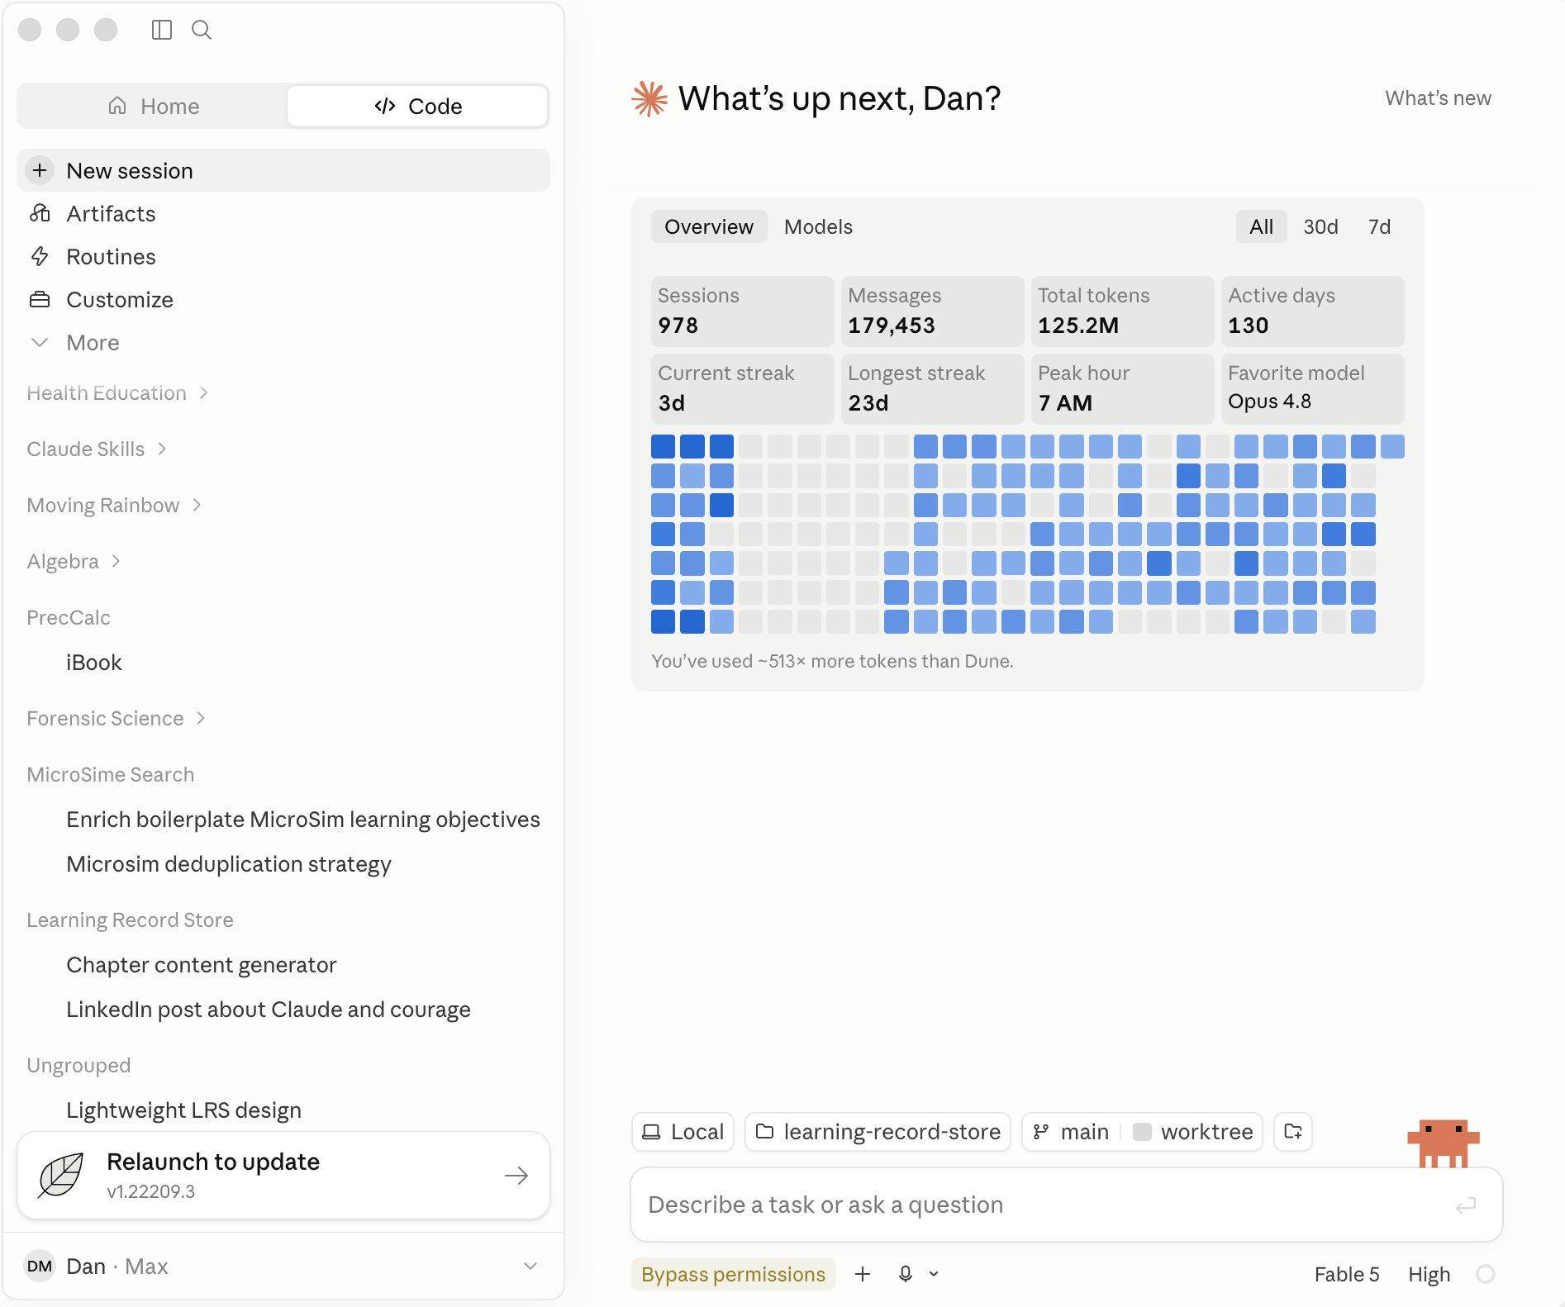This screenshot has width=1565, height=1307.
Task: Click the circular usage indicator icon
Action: [x=1486, y=1274]
